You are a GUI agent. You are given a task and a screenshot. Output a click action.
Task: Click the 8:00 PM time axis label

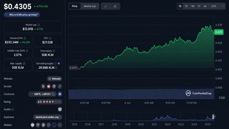[x=106, y=103]
